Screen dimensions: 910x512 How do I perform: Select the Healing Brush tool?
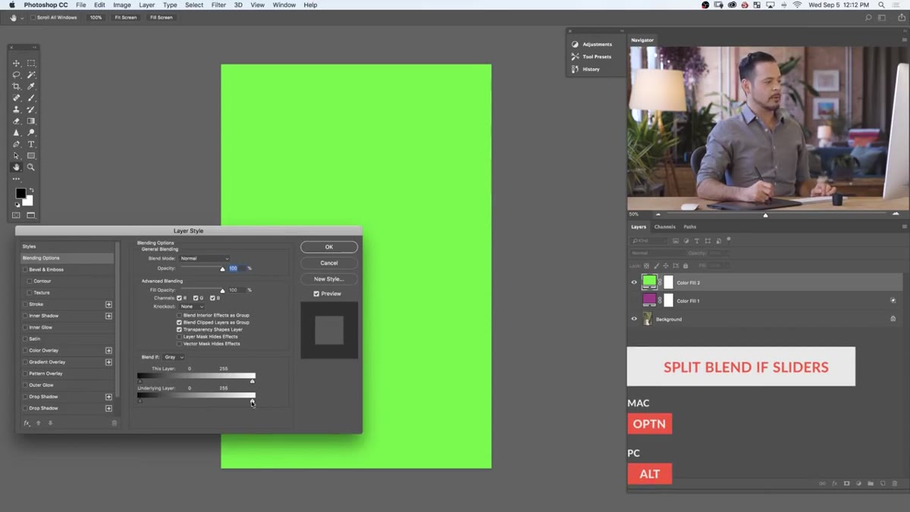coord(16,98)
